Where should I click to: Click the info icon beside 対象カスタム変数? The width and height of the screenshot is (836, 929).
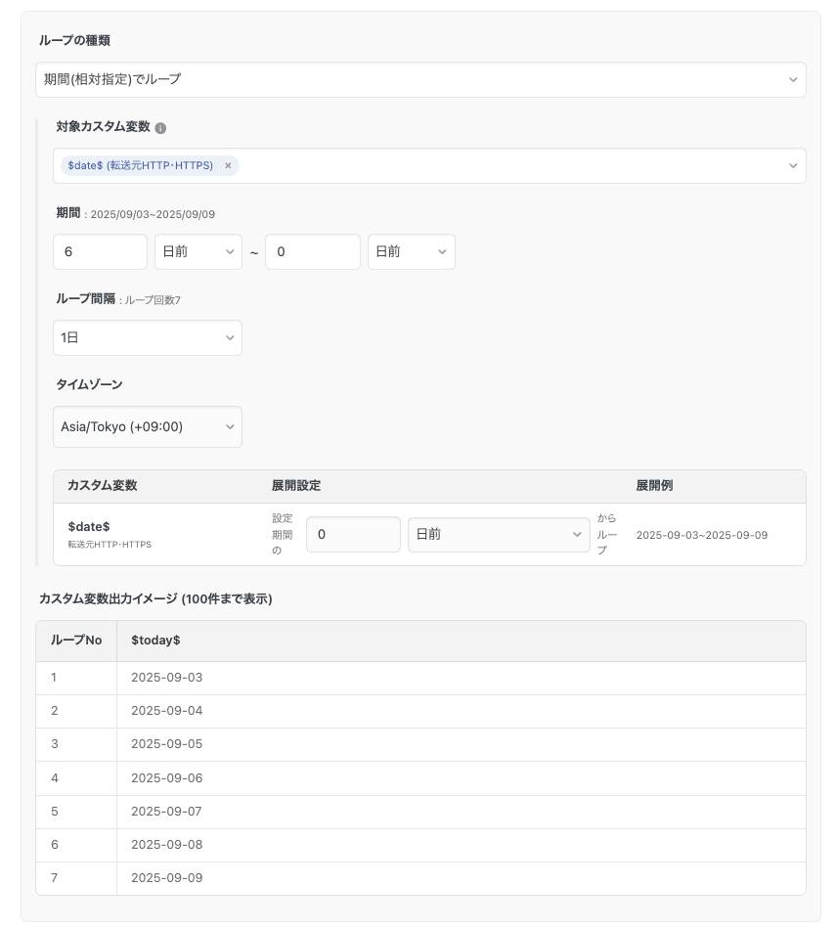(160, 128)
